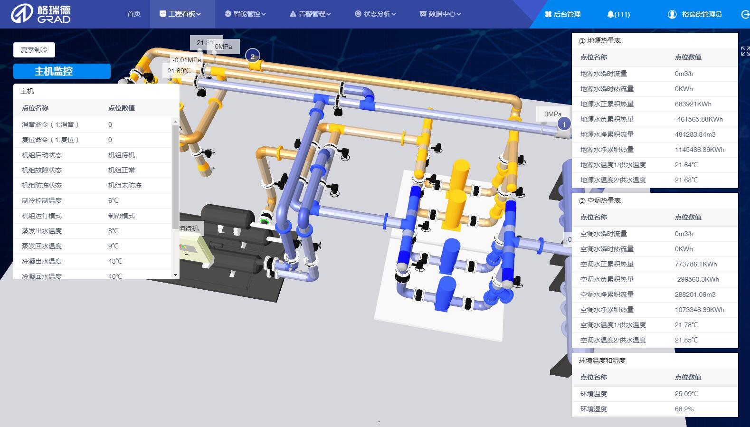Expand the 智能管控 dropdown menu
Viewport: 750px width, 427px height.
click(x=245, y=14)
